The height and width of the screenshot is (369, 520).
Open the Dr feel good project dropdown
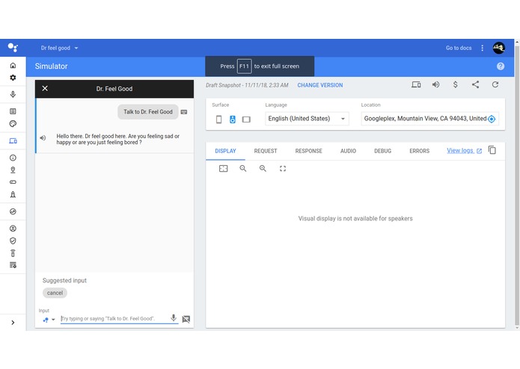[60, 48]
